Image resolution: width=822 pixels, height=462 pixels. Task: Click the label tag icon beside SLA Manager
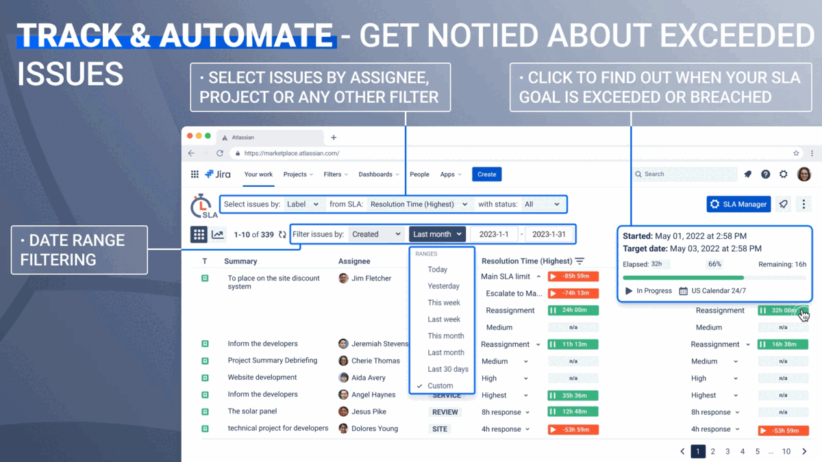click(783, 204)
